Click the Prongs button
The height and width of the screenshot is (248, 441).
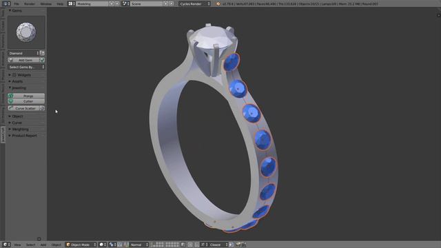[26, 96]
